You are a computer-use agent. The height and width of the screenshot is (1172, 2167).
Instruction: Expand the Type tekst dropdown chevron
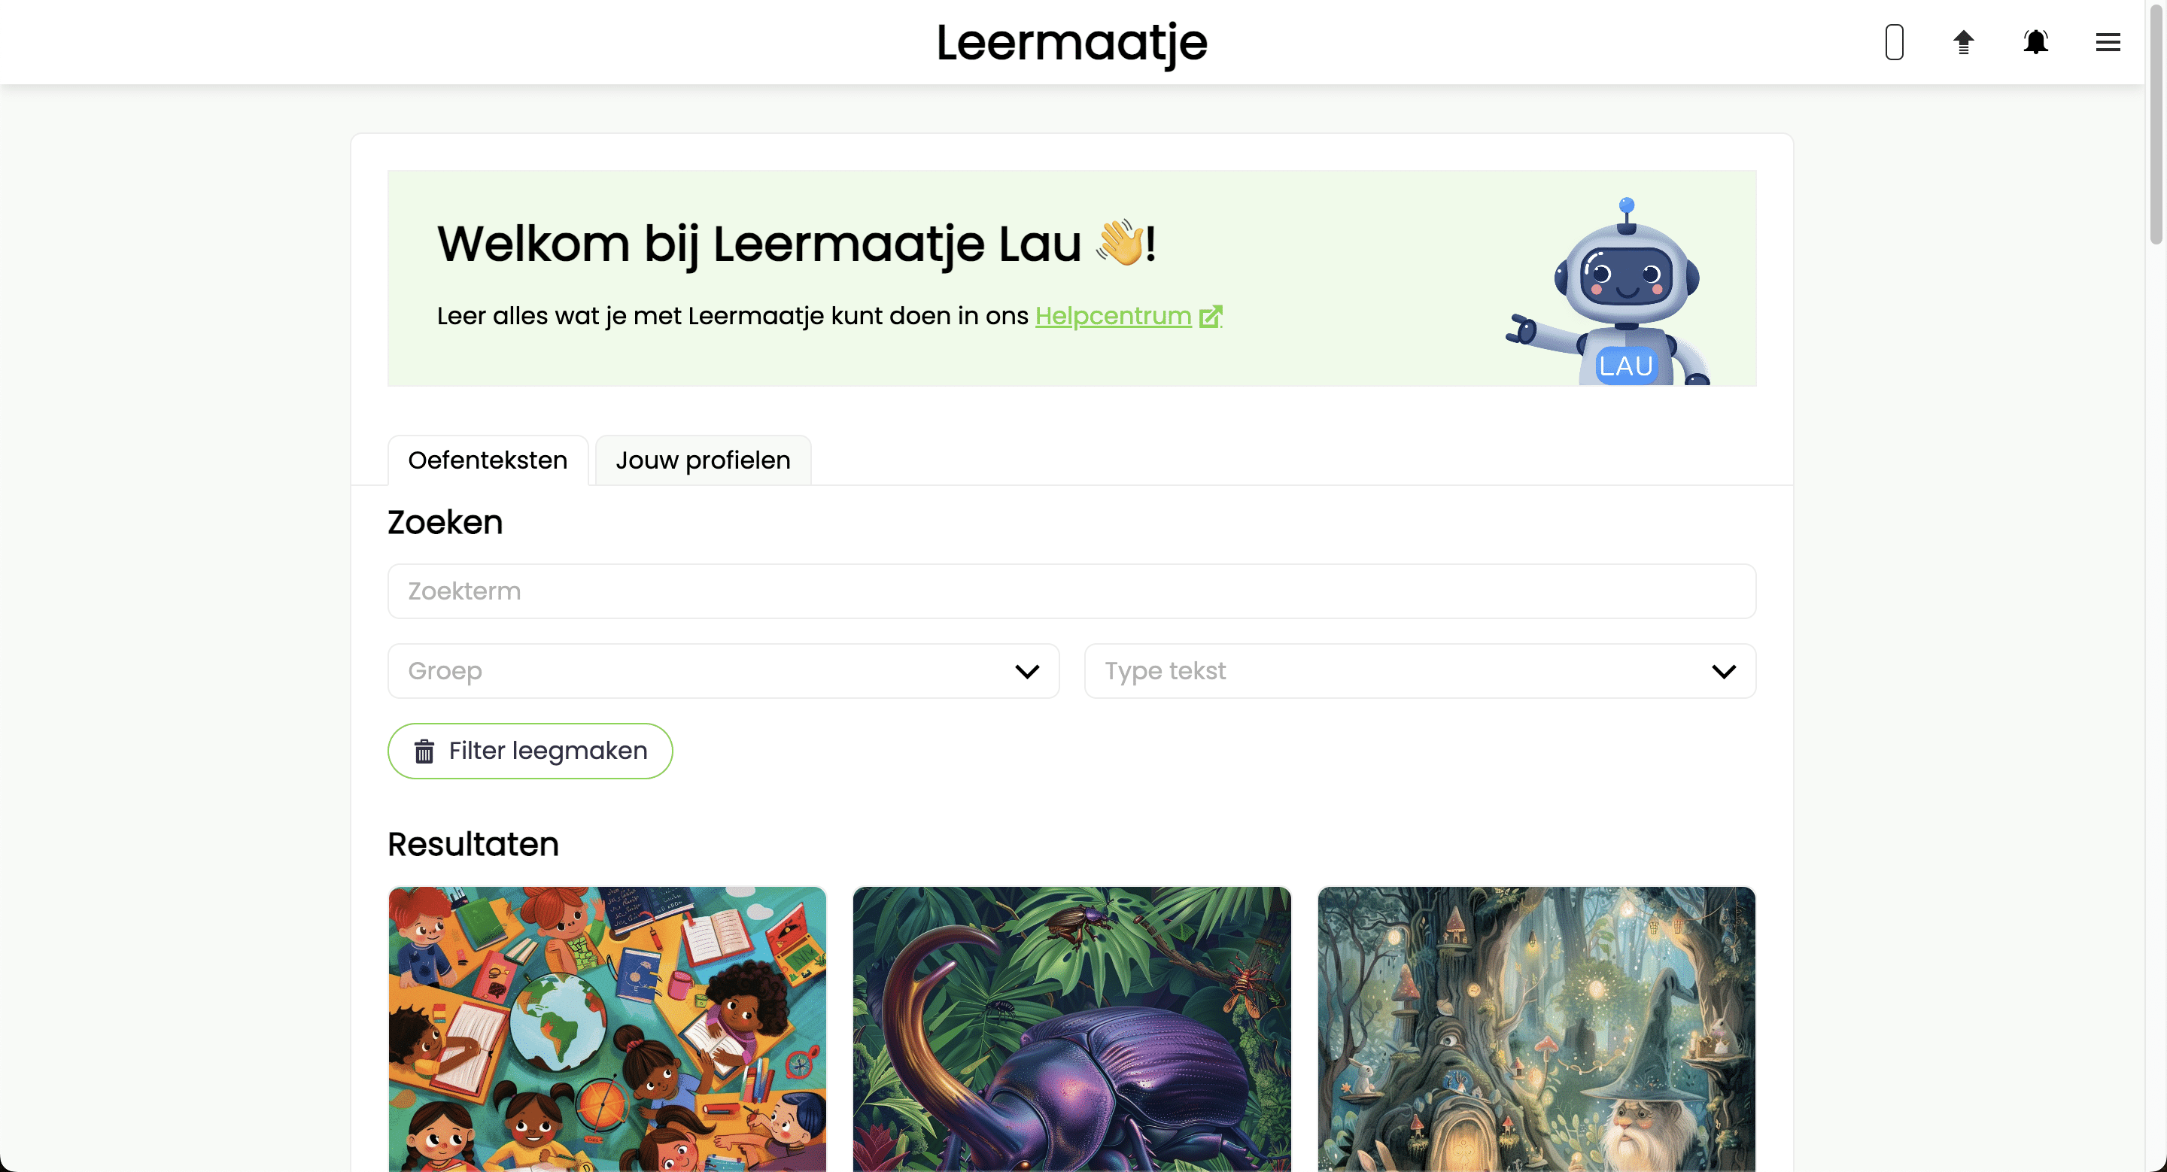point(1724,671)
